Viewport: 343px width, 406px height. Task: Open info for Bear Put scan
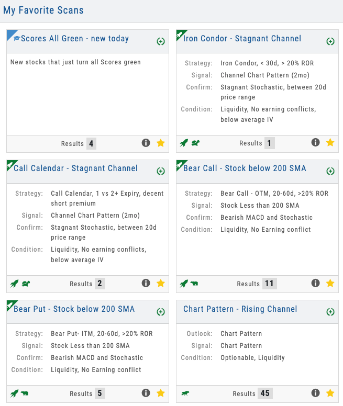[x=146, y=393]
